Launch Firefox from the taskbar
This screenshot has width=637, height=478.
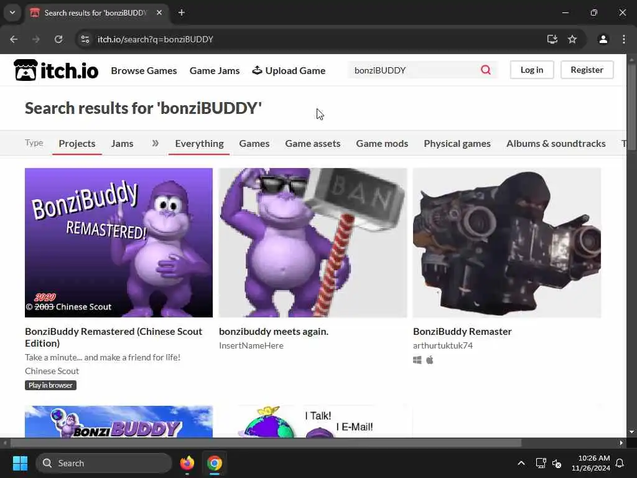click(x=187, y=463)
